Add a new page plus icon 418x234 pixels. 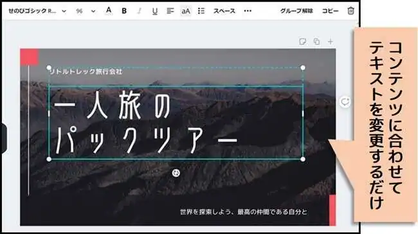tap(331, 41)
